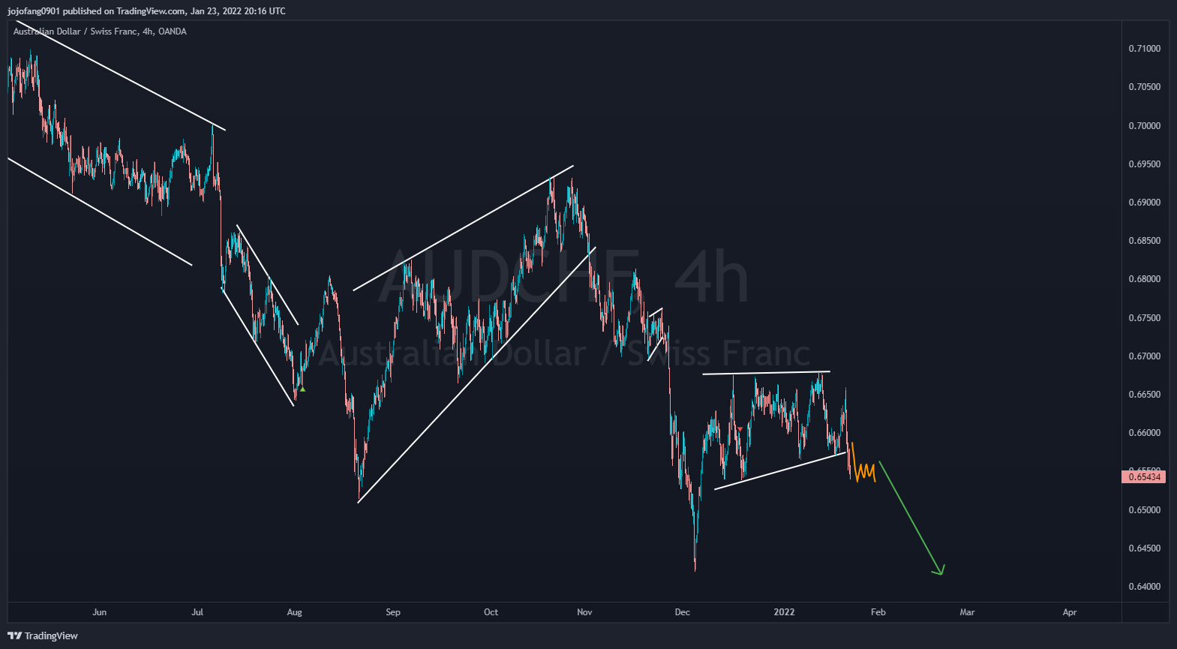Click the chart title Australian Dollar / Swiss Franc
1177x649 pixels.
tap(75, 32)
